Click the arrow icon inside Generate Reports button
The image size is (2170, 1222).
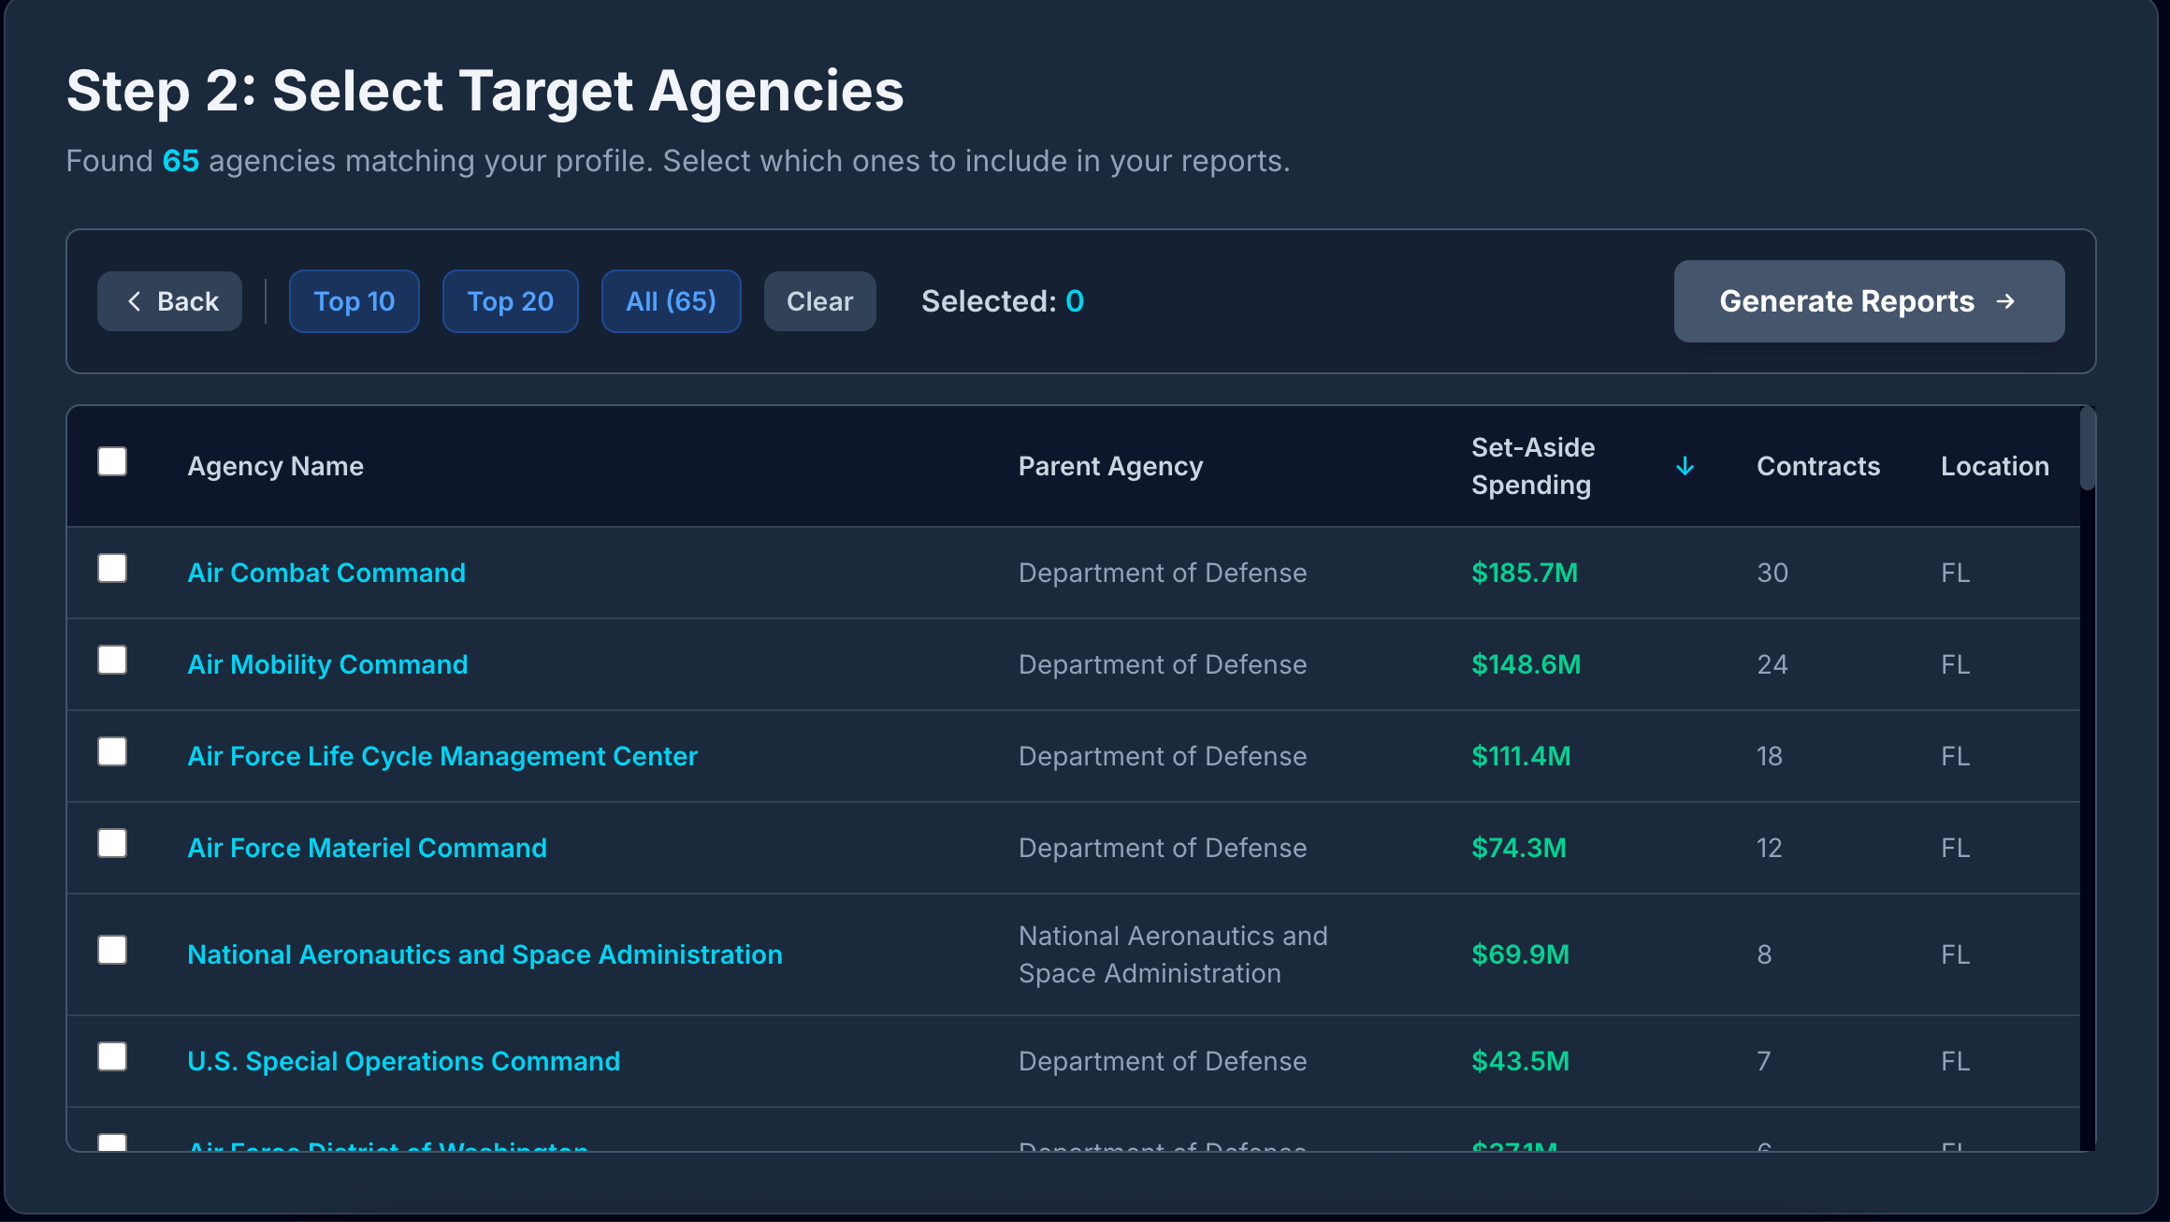tap(2006, 300)
